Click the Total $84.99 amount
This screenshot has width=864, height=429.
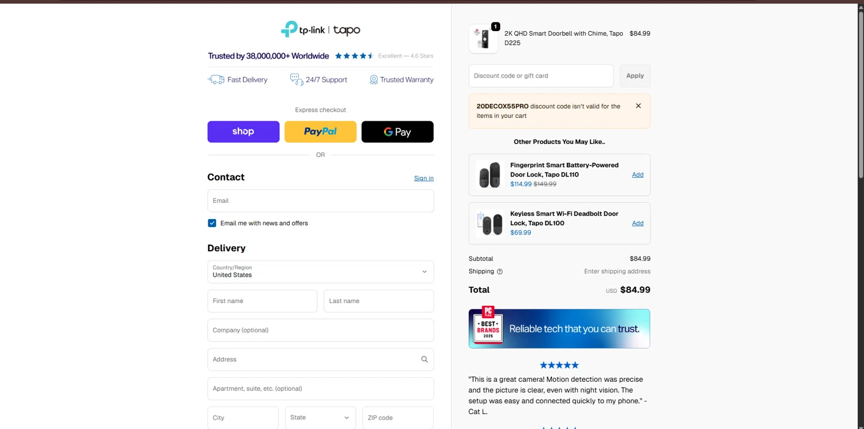[635, 290]
